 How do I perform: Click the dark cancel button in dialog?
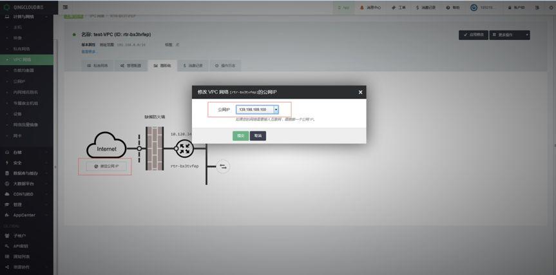(258, 136)
